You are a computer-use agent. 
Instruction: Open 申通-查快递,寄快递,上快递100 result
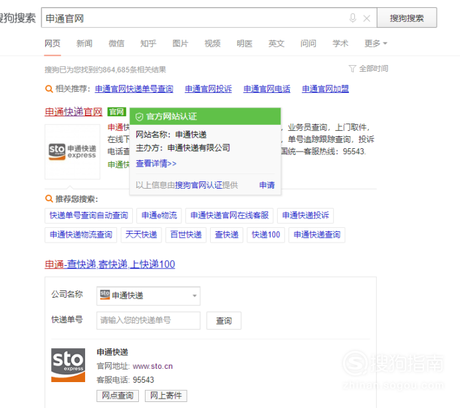(110, 264)
